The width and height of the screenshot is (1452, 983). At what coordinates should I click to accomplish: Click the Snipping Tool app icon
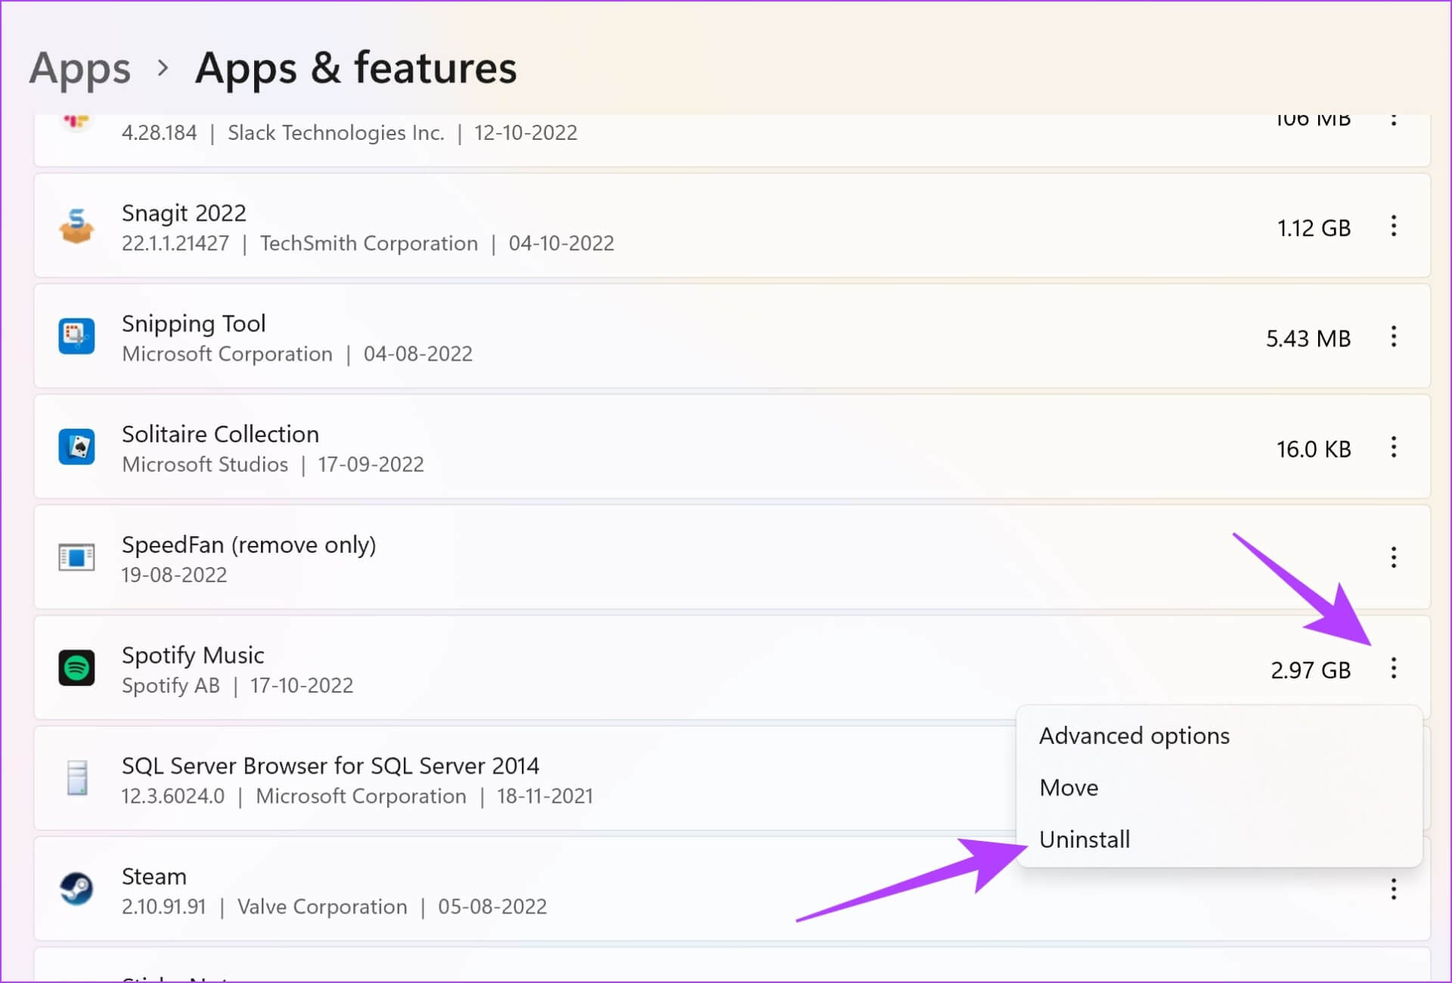pyautogui.click(x=77, y=336)
